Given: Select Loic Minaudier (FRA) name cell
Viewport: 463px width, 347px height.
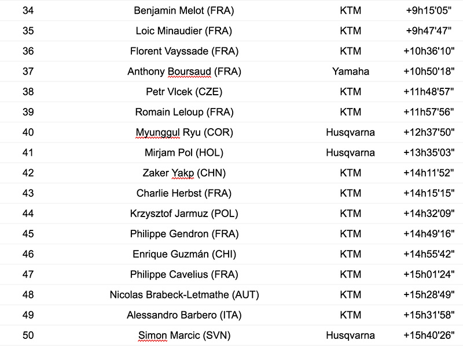Looking at the screenshot, I should tap(184, 31).
